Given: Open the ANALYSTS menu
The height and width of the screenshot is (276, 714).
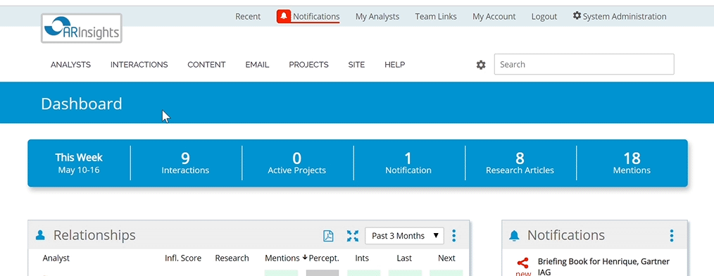Looking at the screenshot, I should point(70,65).
